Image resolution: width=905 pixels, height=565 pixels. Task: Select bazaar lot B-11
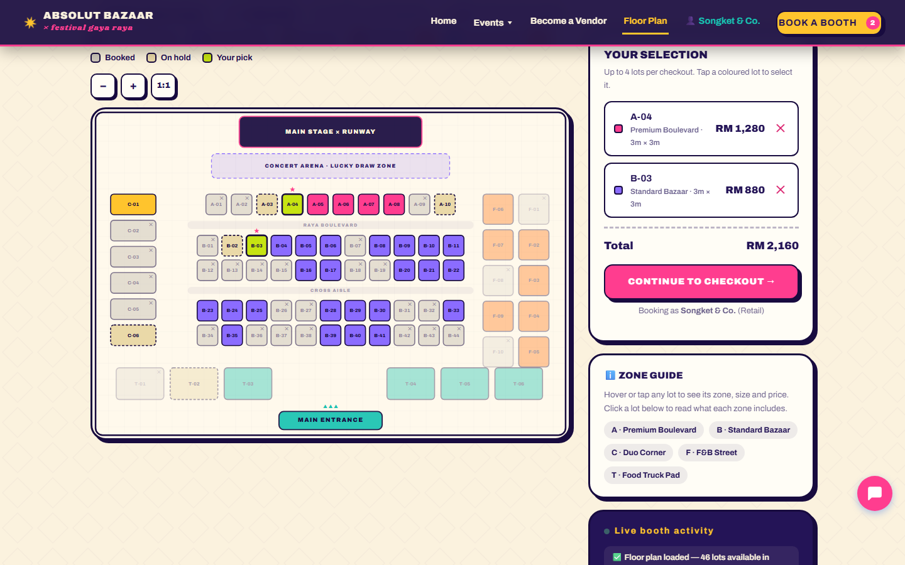(x=454, y=245)
